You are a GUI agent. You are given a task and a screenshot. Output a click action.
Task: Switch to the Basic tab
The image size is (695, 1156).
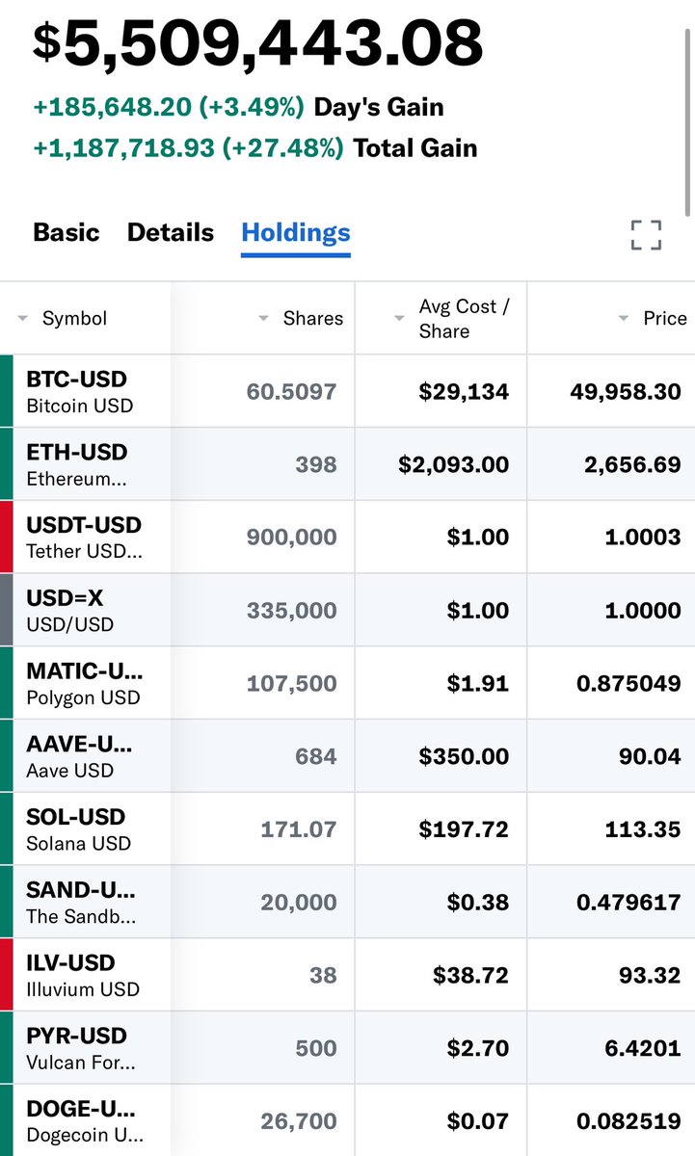click(x=67, y=232)
